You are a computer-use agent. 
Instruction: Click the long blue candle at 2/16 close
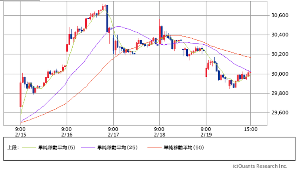click(x=107, y=18)
